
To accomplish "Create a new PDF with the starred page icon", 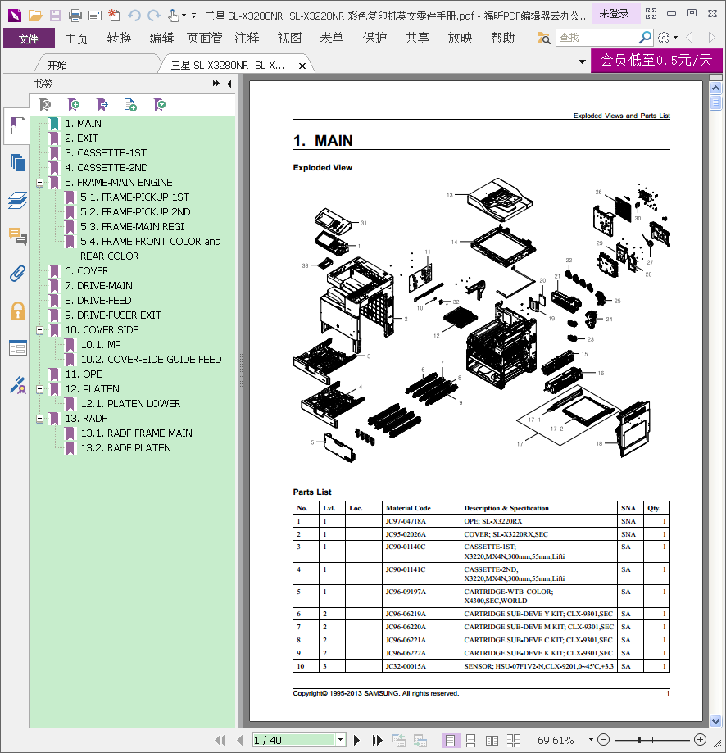I will tap(114, 16).
